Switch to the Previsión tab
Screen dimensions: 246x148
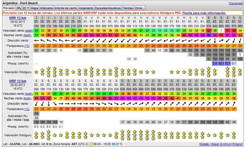pyautogui.click(x=9, y=8)
